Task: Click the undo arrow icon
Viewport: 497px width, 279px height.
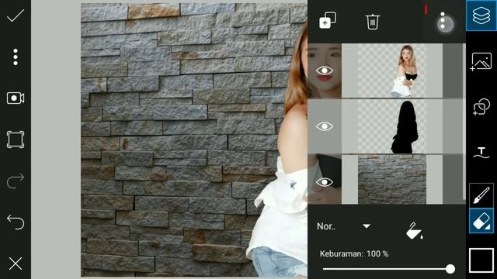Action: [x=16, y=222]
